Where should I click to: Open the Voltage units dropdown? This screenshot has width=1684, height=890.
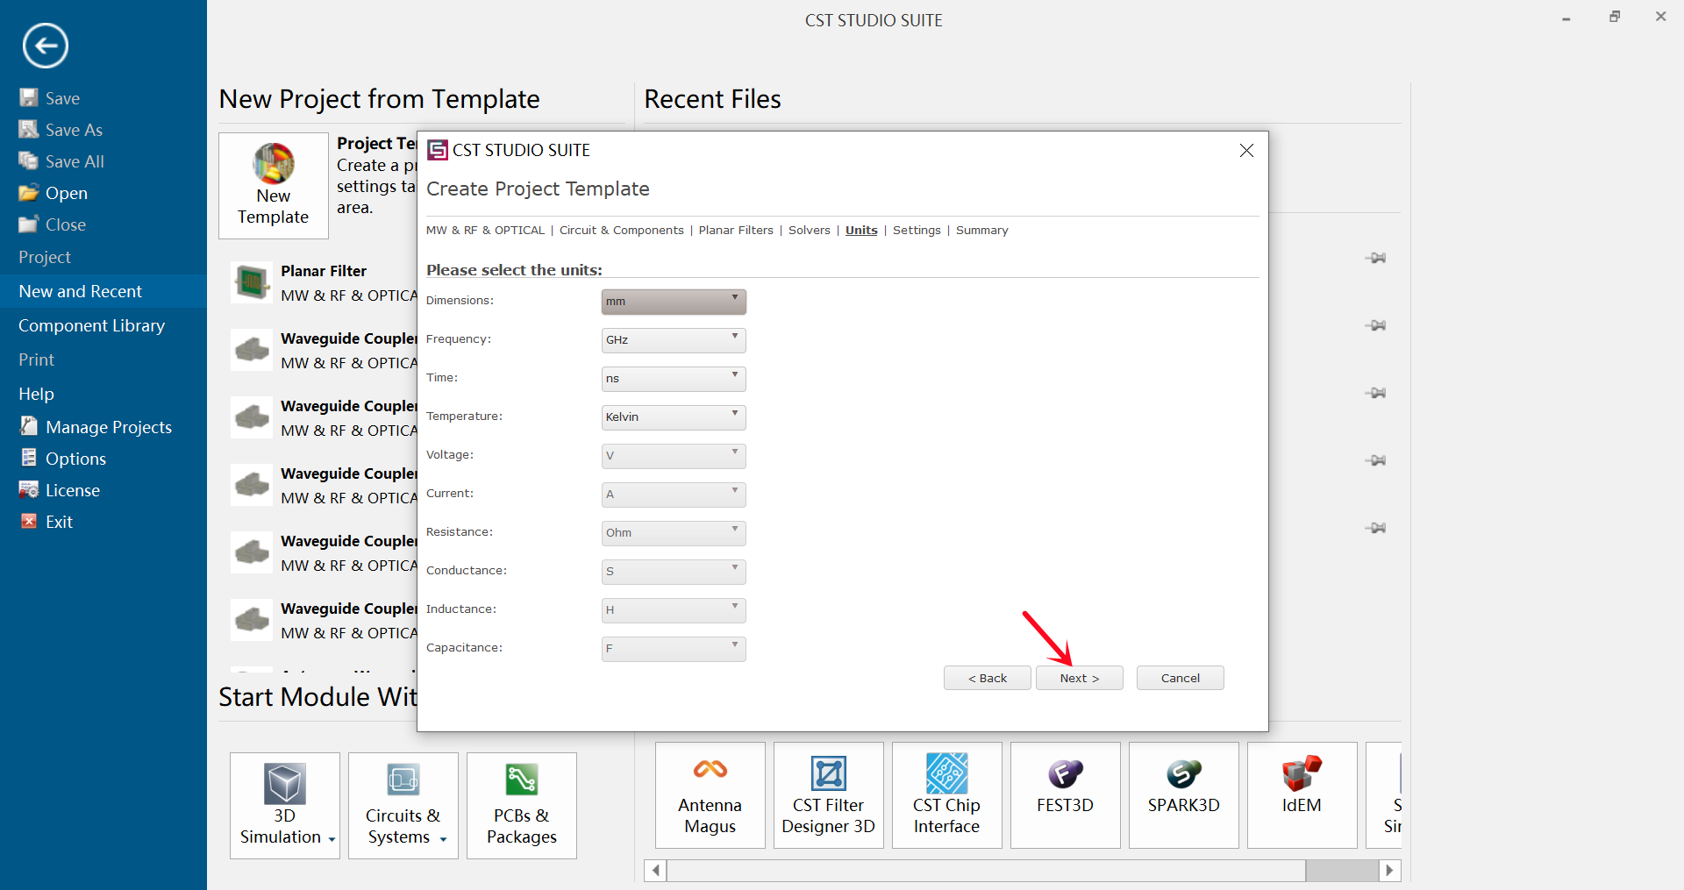click(674, 456)
